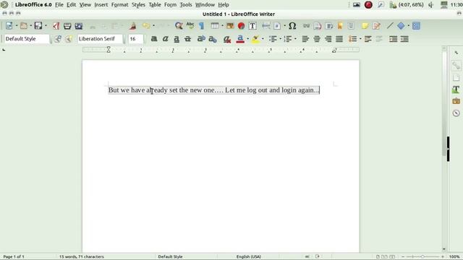Image resolution: width=463 pixels, height=260 pixels.
Task: Toggle the numbered list icon
Action: (288, 39)
